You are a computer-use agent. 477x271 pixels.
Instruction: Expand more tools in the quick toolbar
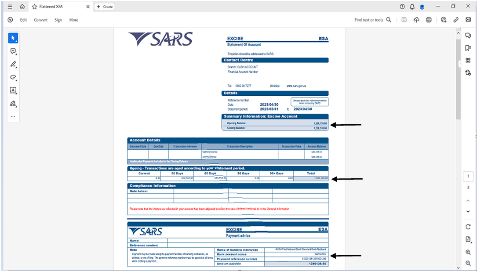[13, 116]
